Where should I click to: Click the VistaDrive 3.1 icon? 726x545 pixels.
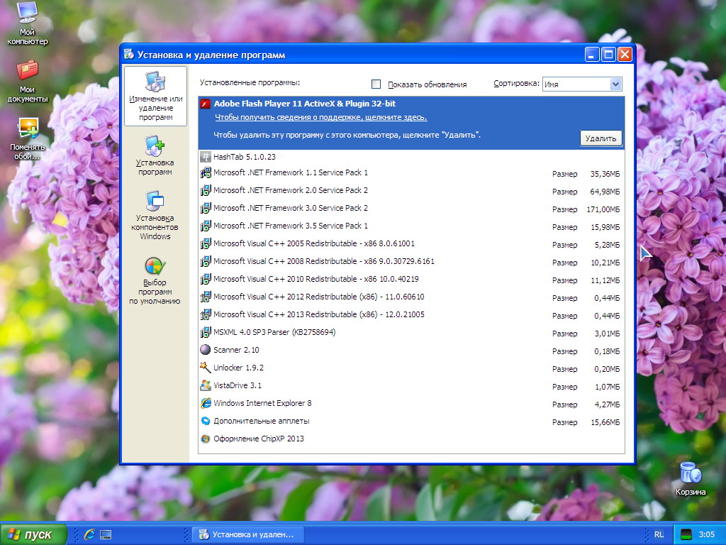(205, 385)
